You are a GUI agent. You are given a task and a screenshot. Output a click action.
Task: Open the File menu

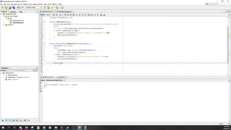tap(1, 4)
